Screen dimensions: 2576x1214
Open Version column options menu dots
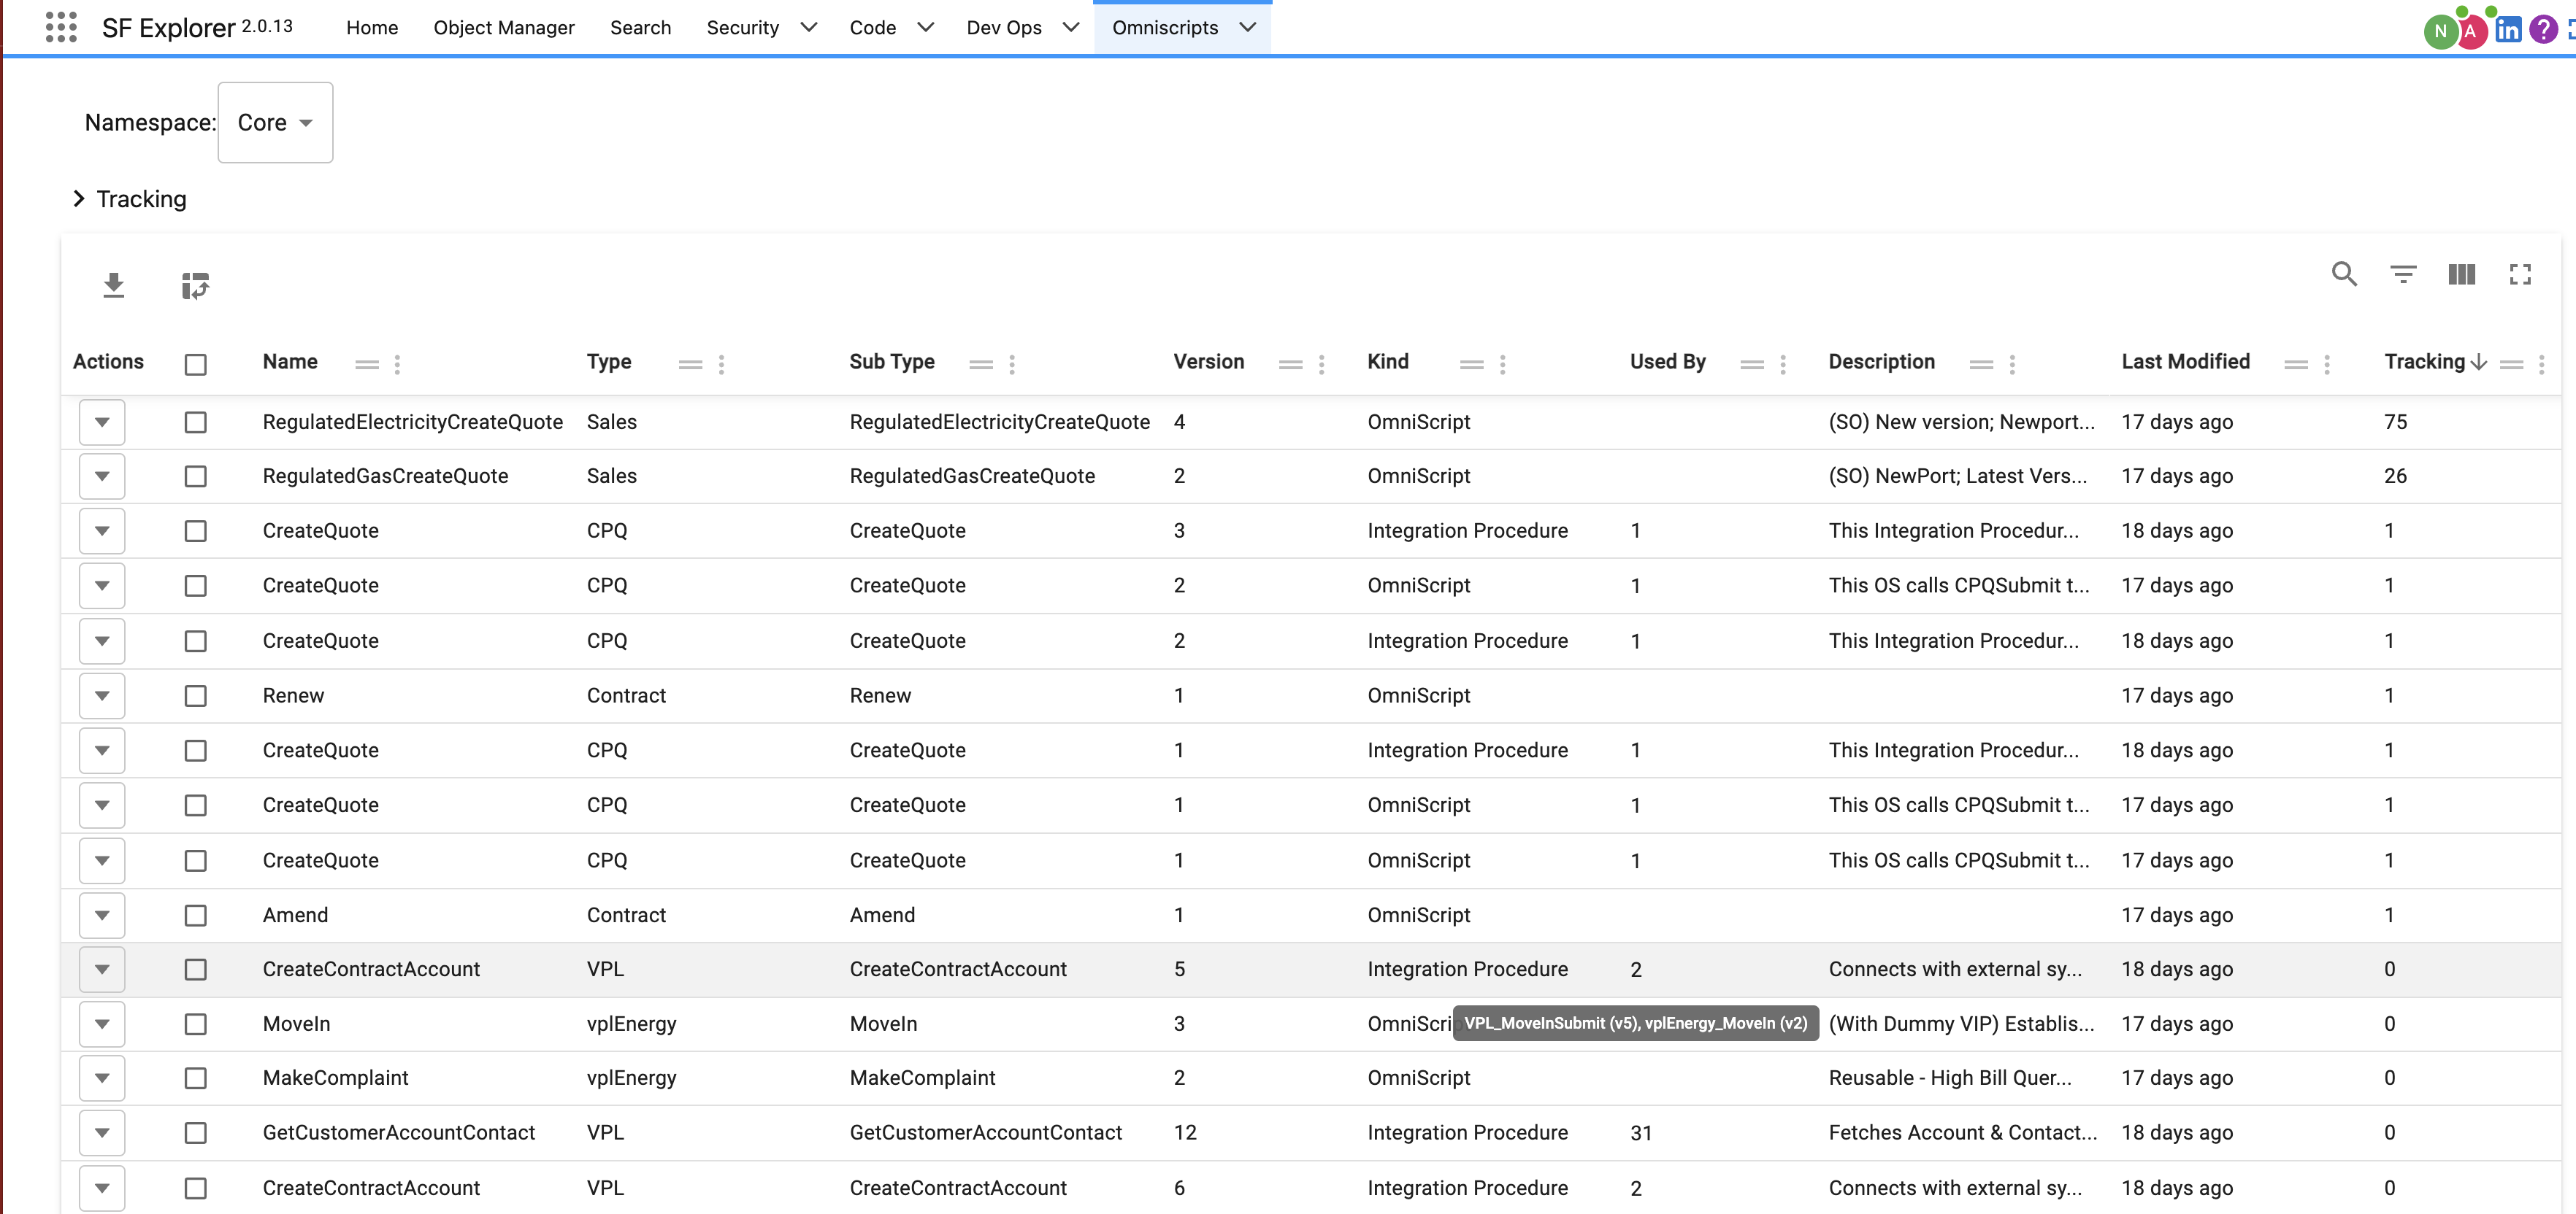point(1321,364)
